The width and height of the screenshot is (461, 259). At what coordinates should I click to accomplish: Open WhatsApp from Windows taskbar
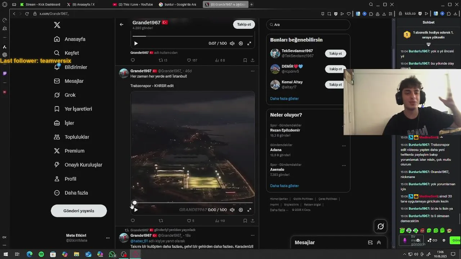click(112, 254)
